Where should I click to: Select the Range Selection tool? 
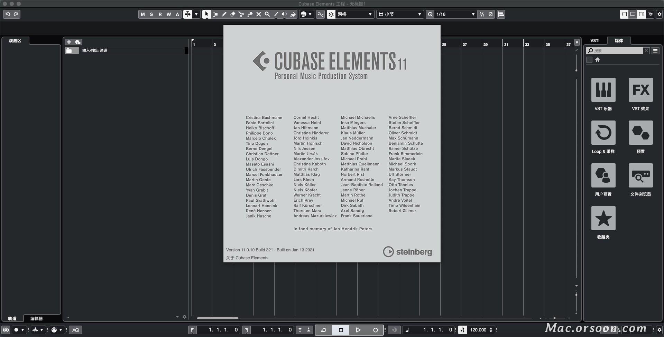(215, 14)
